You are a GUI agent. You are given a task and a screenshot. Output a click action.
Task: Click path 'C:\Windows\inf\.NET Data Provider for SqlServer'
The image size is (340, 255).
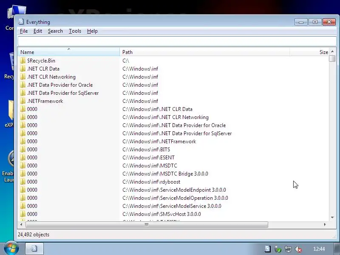point(177,133)
